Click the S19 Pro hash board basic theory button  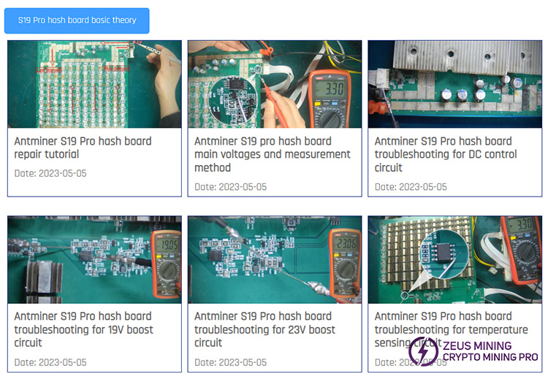[x=77, y=20]
